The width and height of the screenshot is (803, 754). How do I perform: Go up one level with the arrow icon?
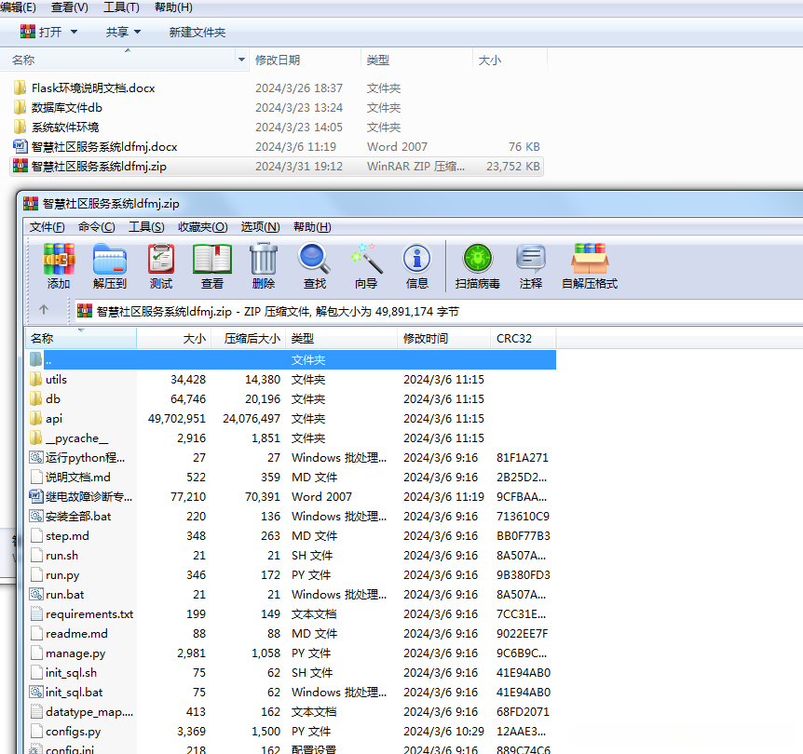pos(44,310)
